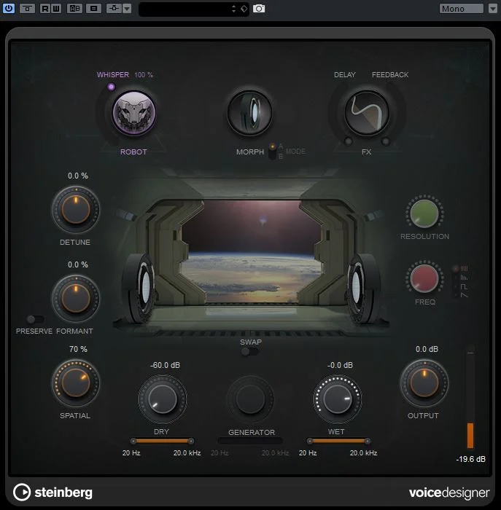
Task: Click the Dry 20 Hz low value
Action: [x=131, y=452]
